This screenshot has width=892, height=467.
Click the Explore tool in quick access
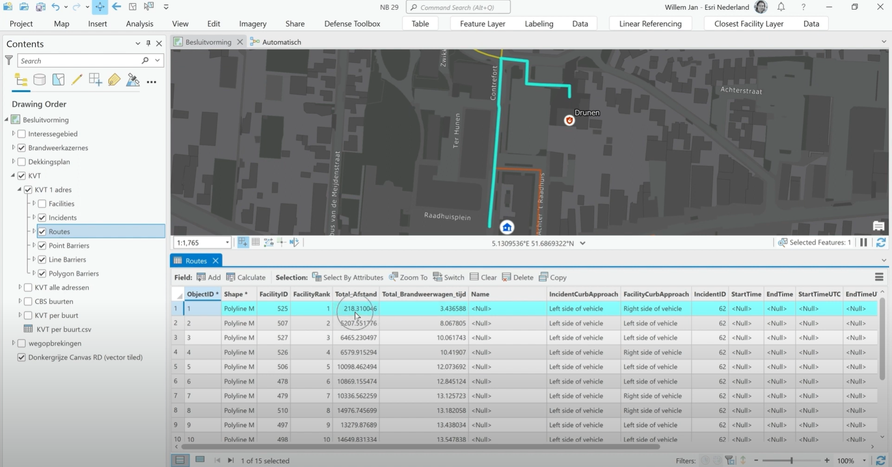tap(100, 7)
